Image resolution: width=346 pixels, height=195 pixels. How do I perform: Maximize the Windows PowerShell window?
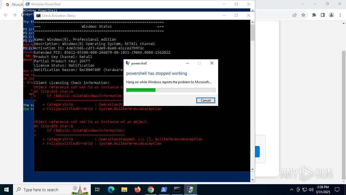click(x=236, y=4)
